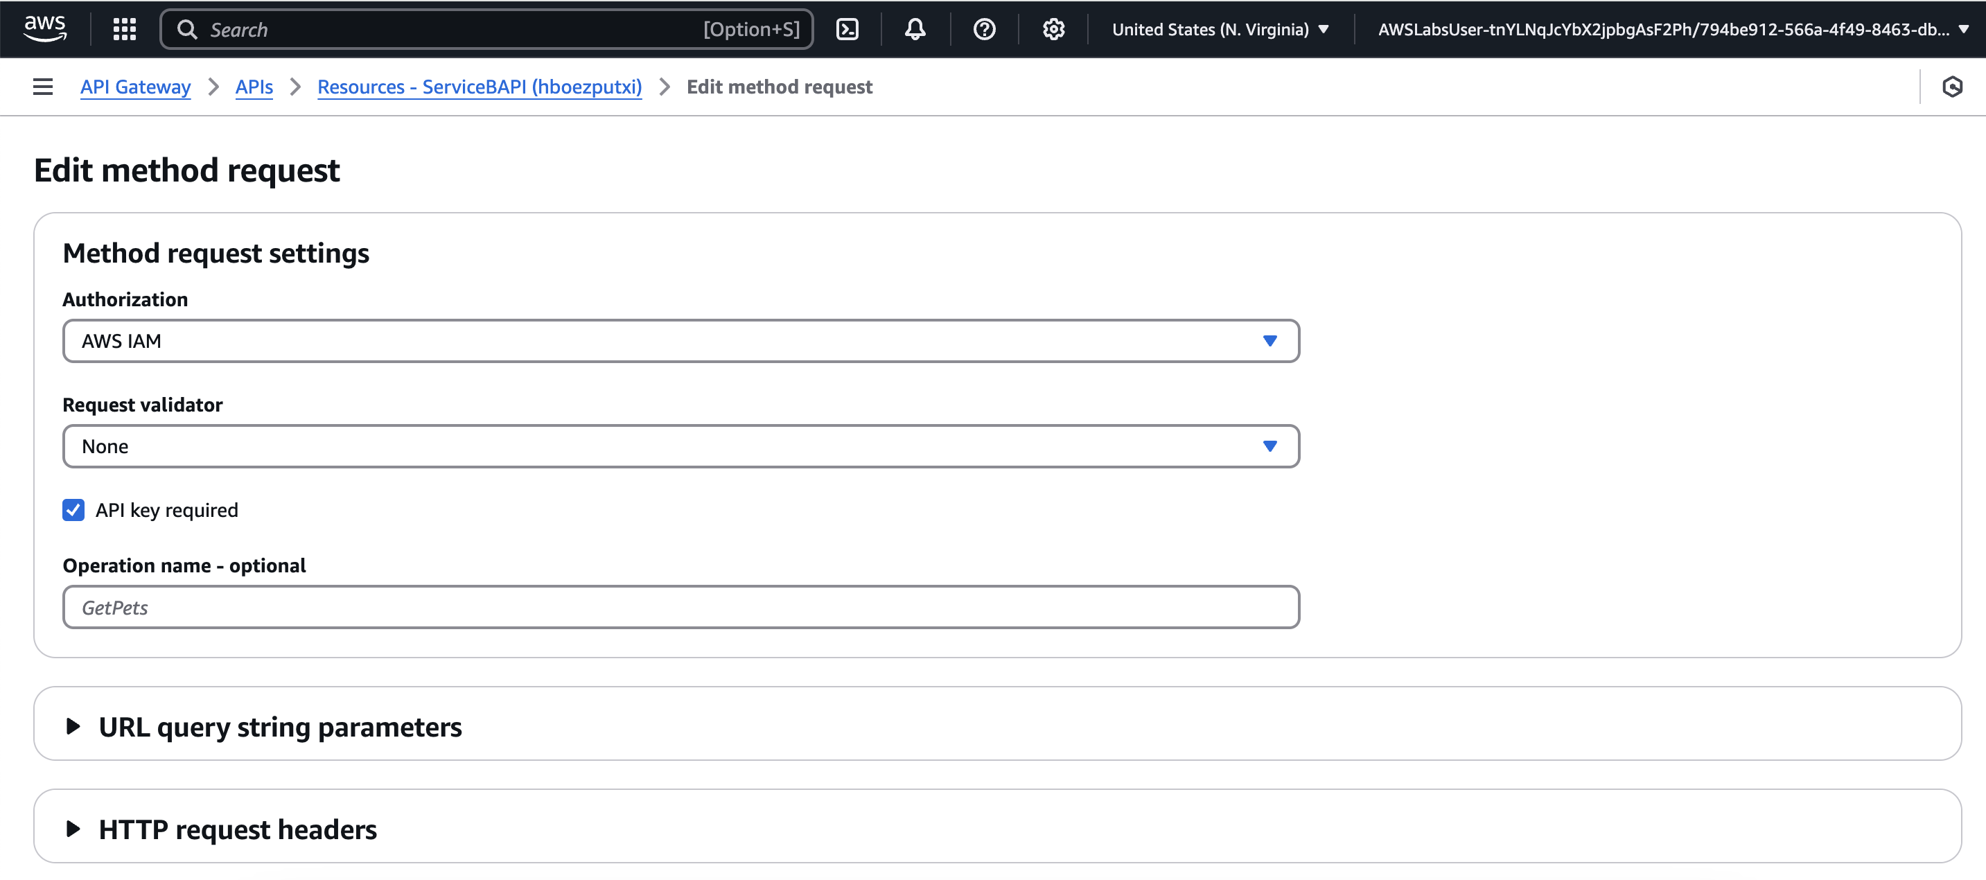Click the AWS console Search box

point(486,29)
